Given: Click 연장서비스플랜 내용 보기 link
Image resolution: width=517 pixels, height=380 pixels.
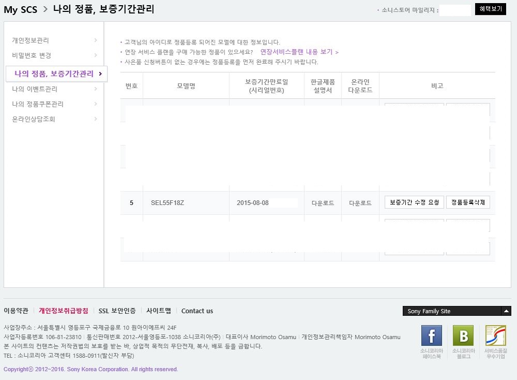Looking at the screenshot, I should [299, 52].
